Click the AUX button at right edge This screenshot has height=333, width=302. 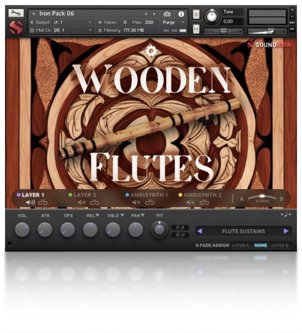pyautogui.click(x=292, y=22)
